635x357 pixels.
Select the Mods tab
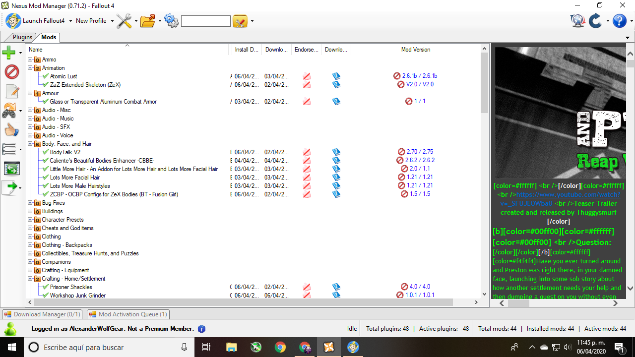[x=49, y=37]
